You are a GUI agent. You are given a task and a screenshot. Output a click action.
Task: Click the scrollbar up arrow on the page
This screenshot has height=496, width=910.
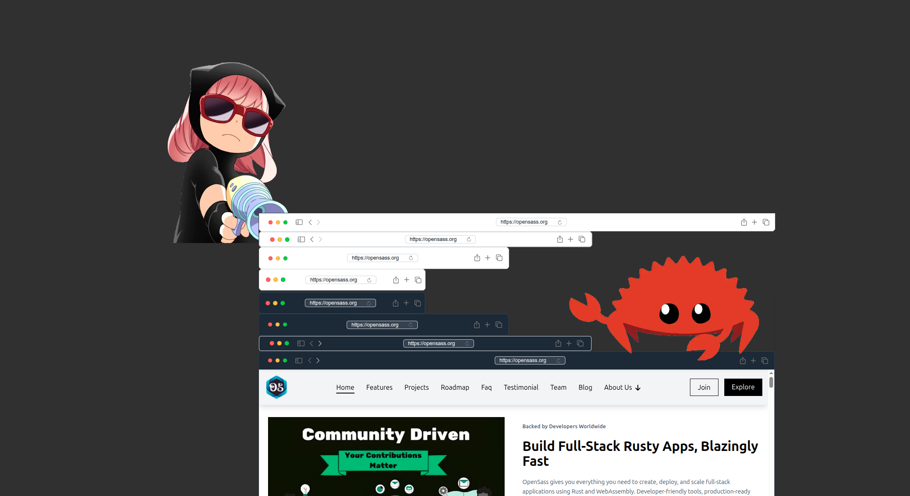coord(771,373)
